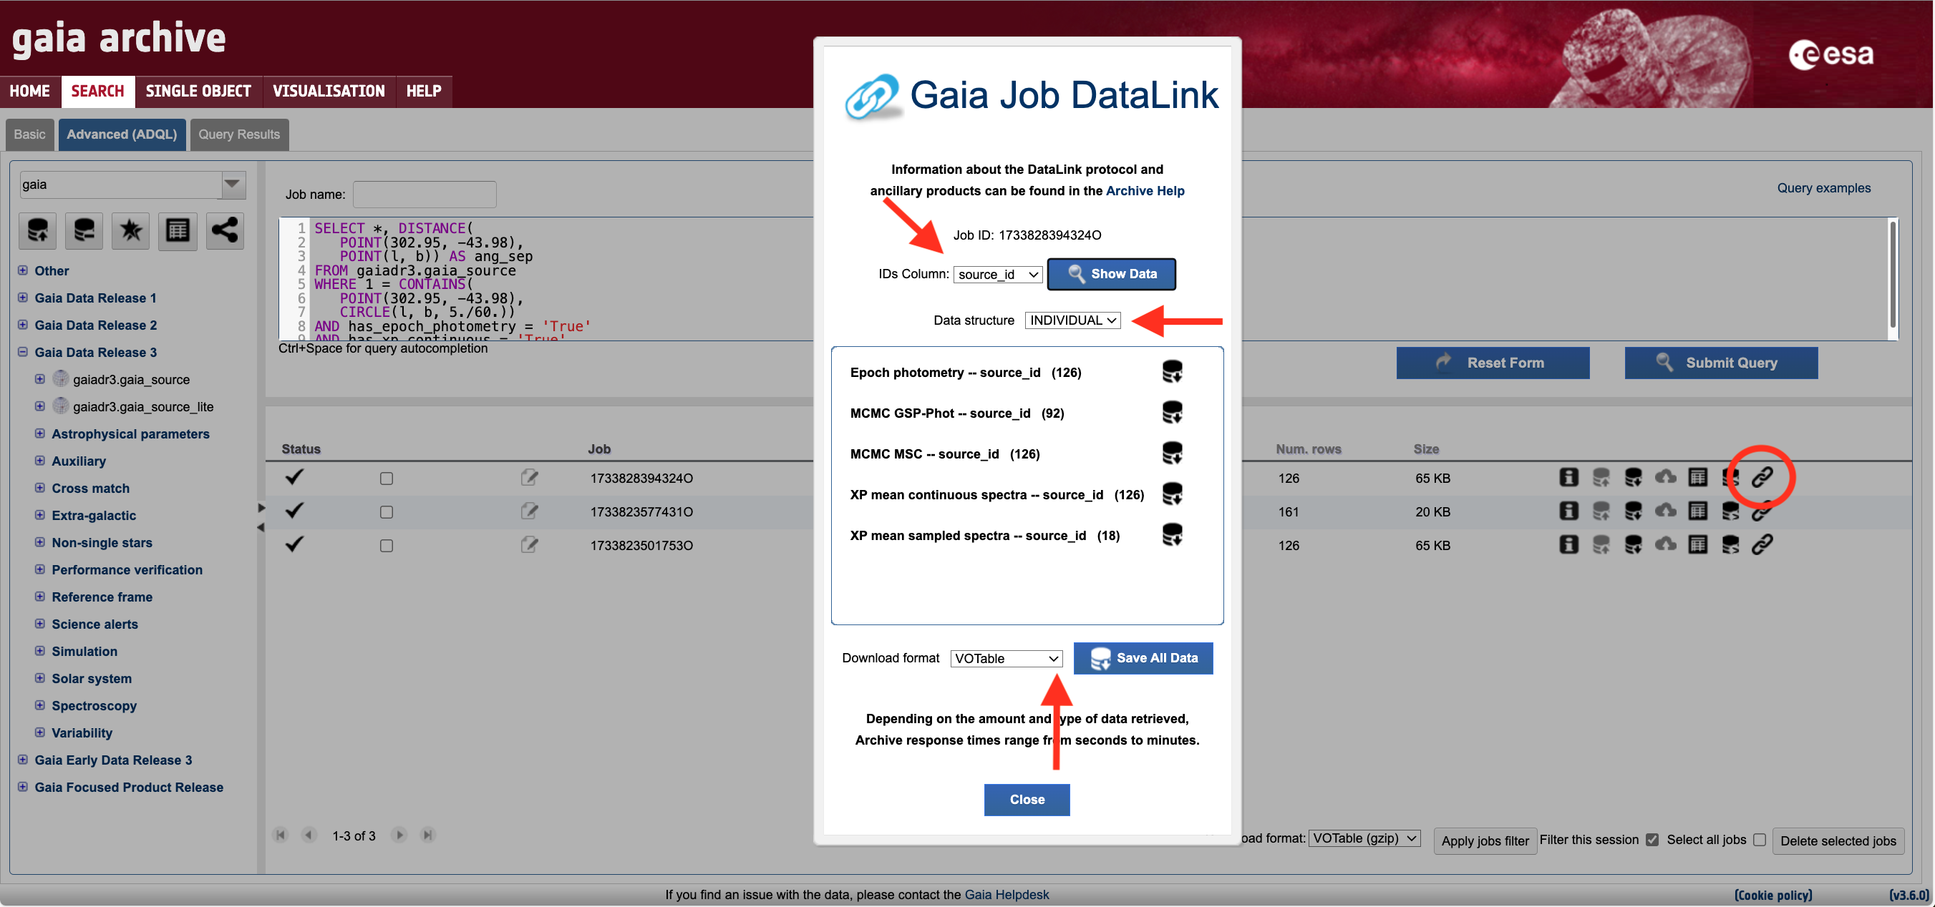Open VOTable (gzip) jobs download format dropdown

click(x=1364, y=838)
